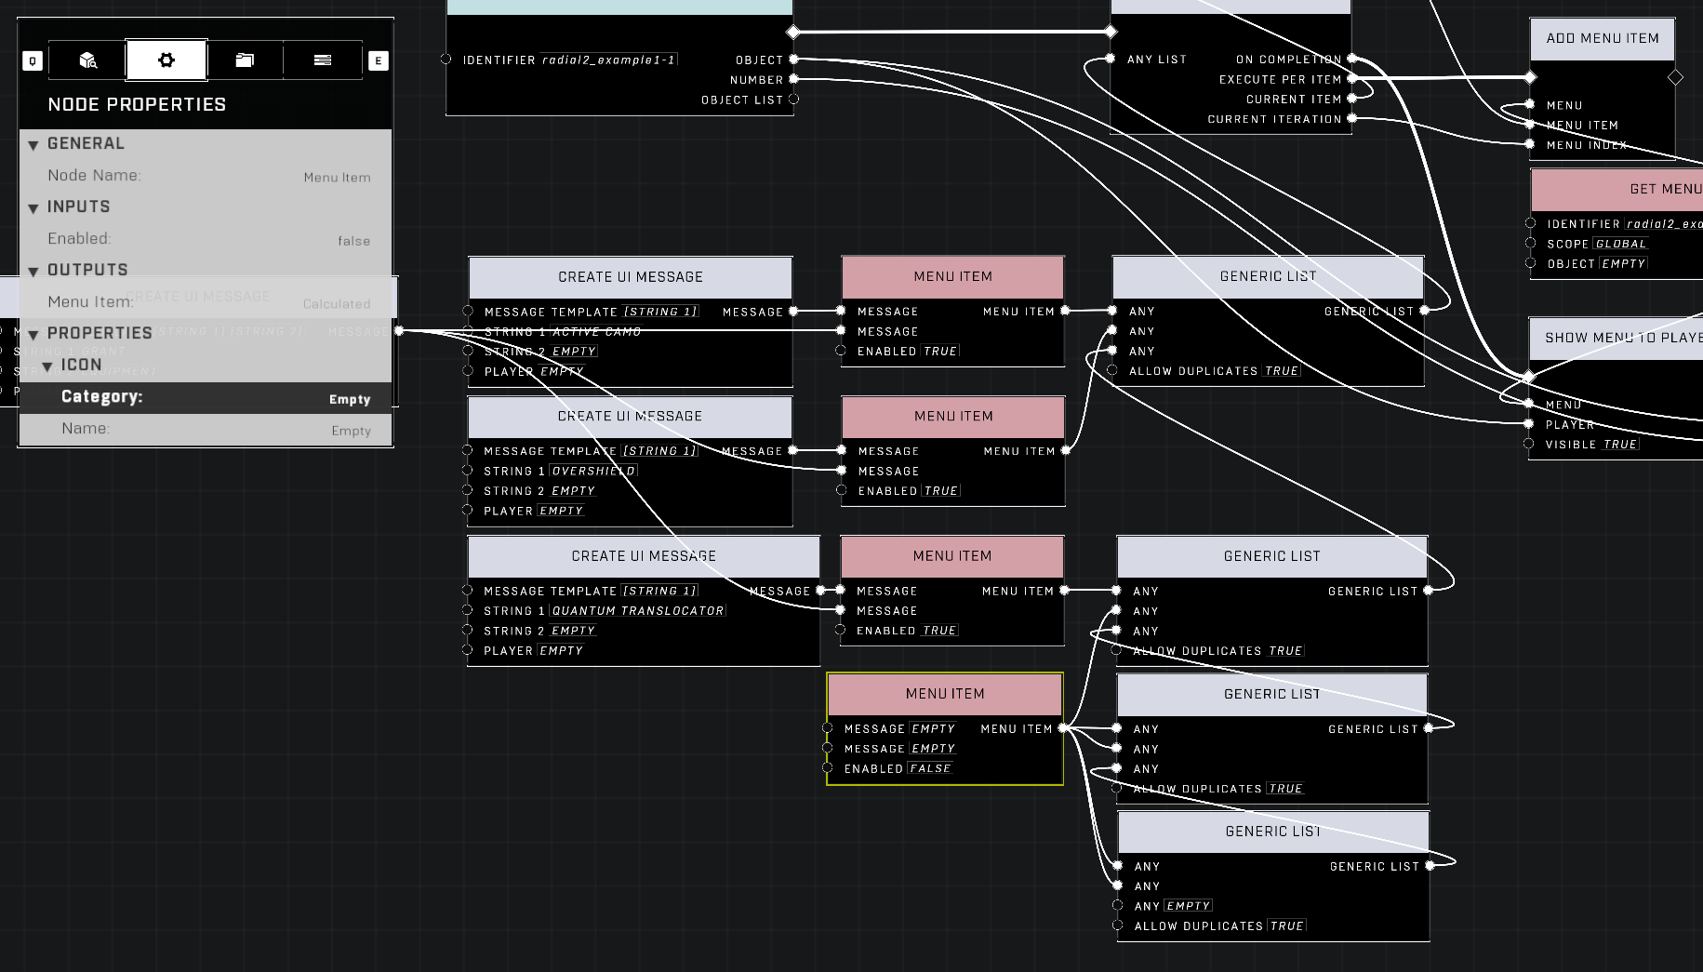Select Create UI Message node with Quantum Translocator
The image size is (1703, 972).
(644, 556)
